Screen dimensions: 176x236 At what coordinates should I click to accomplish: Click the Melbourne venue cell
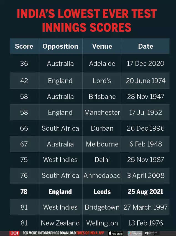point(102,144)
